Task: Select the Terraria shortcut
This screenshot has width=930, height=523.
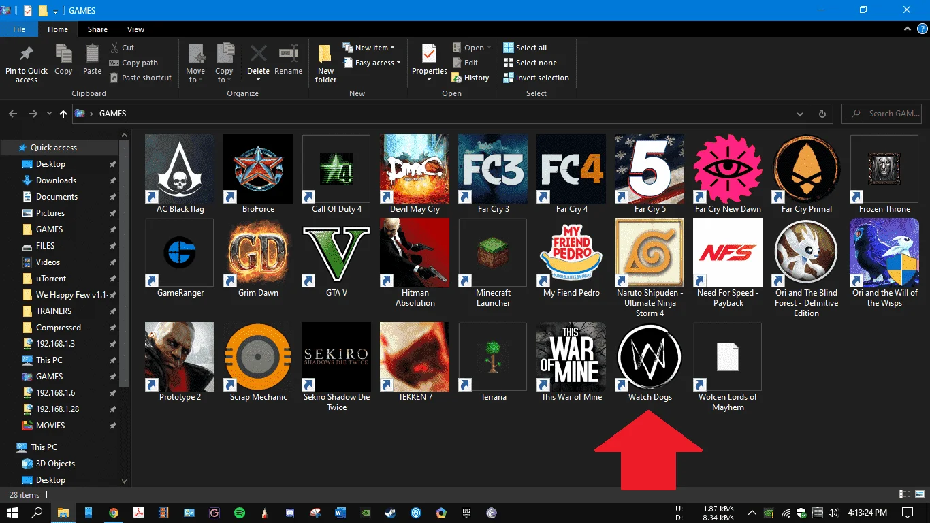Action: [x=493, y=362]
